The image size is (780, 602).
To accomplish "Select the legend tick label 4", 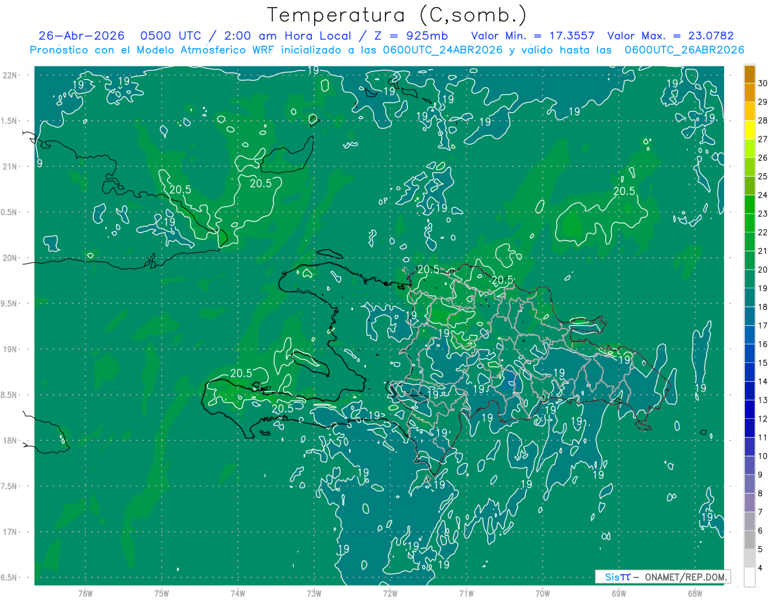I will (761, 568).
